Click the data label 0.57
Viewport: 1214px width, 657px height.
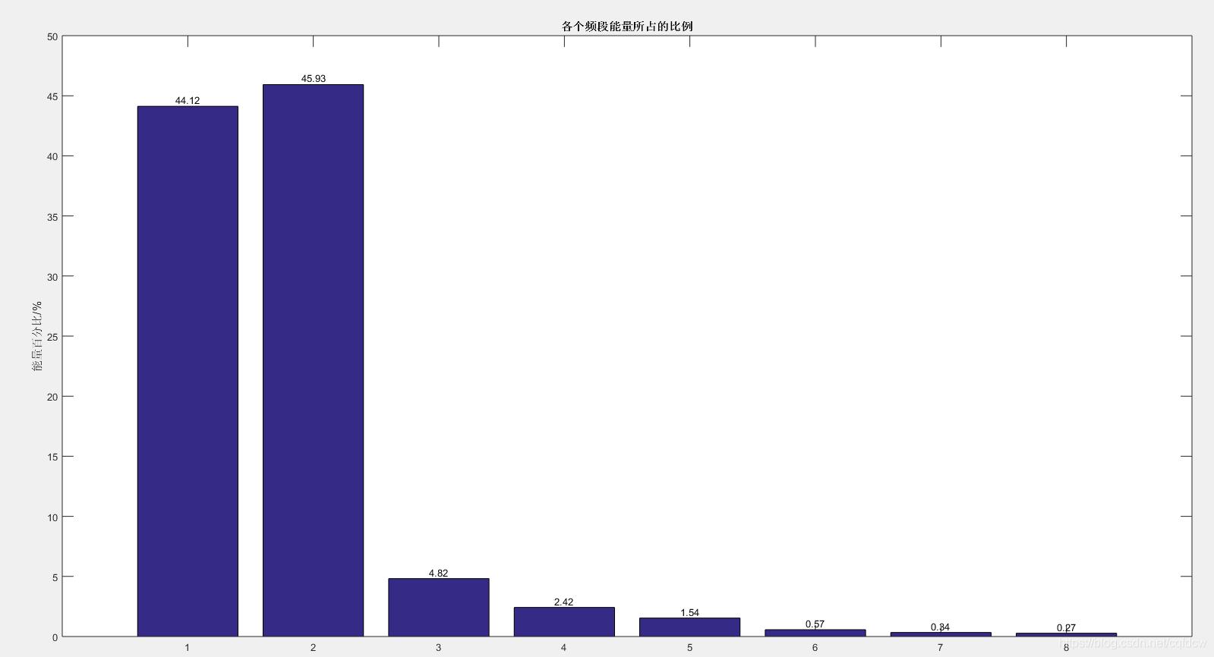[815, 624]
